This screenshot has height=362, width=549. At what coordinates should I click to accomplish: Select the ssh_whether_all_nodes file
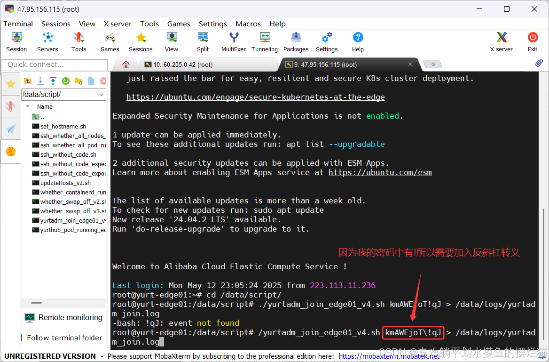tap(69, 136)
